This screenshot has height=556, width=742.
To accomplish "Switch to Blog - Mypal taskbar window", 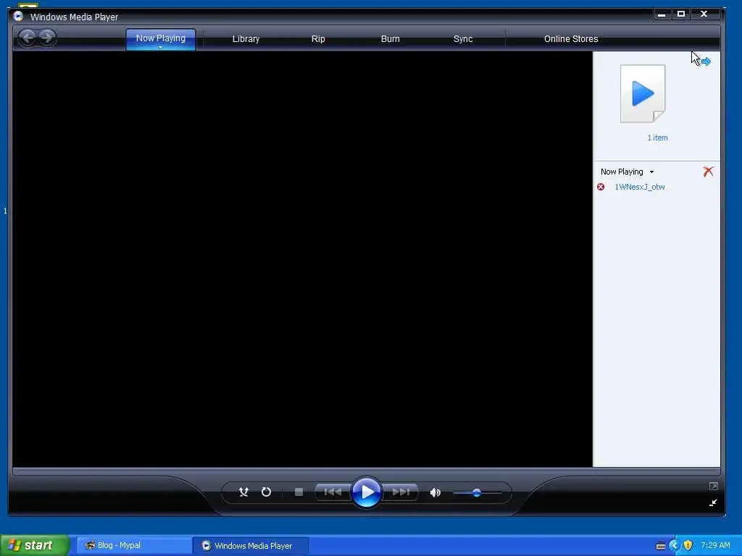I will [134, 545].
